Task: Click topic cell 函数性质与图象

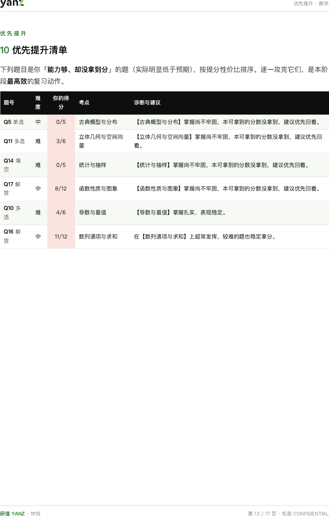Action: tap(98, 189)
